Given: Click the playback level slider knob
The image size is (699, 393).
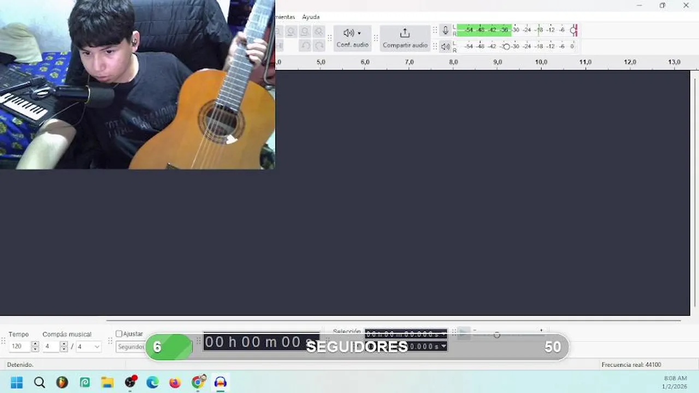Looking at the screenshot, I should point(506,46).
